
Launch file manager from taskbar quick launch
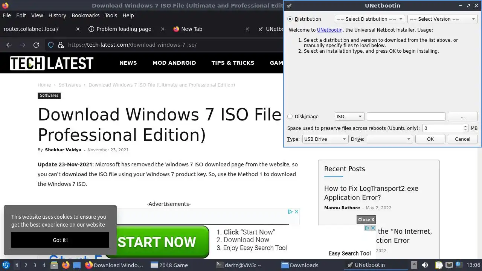click(54, 265)
